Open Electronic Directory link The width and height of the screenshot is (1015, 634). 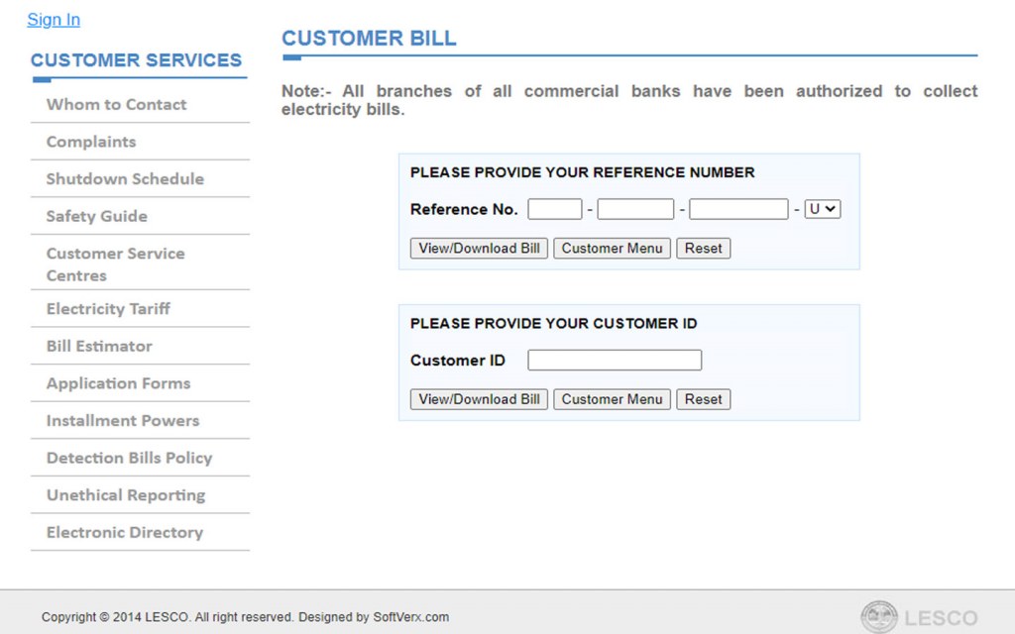pyautogui.click(x=125, y=532)
